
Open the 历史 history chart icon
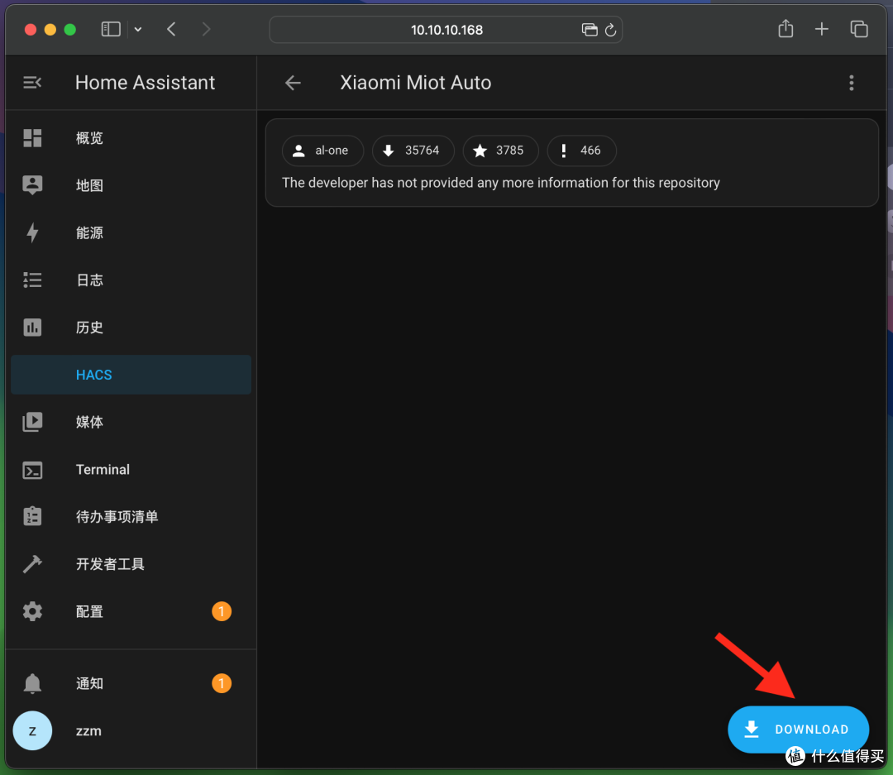[x=32, y=327]
